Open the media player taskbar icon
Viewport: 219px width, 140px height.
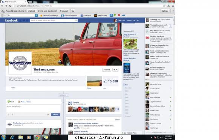pos(29,137)
